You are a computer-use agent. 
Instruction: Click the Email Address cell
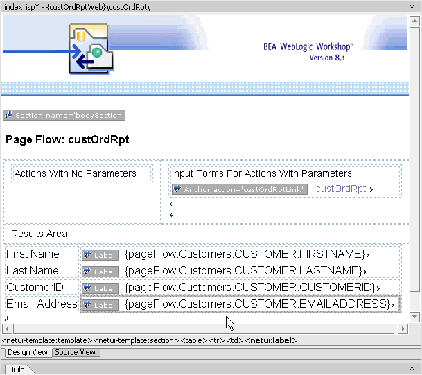[x=42, y=304]
